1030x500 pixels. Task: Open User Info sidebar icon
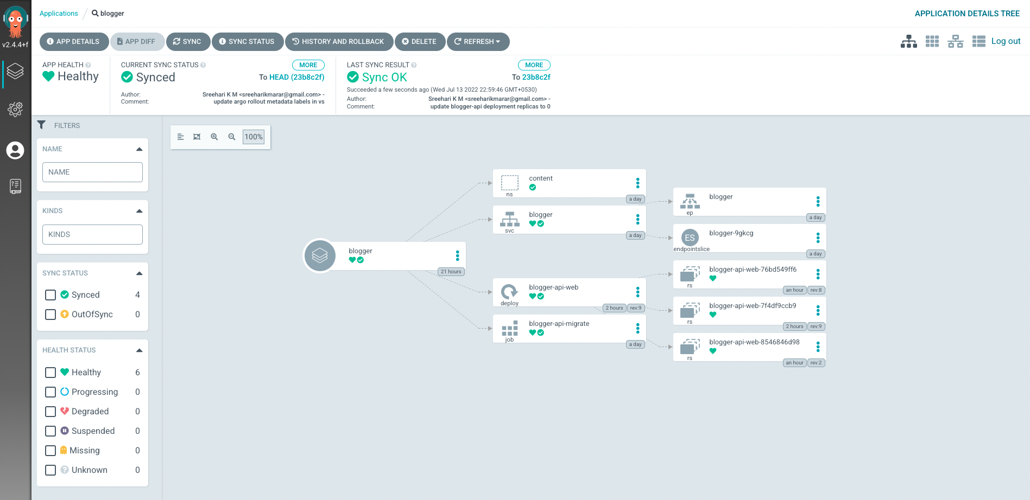15,150
